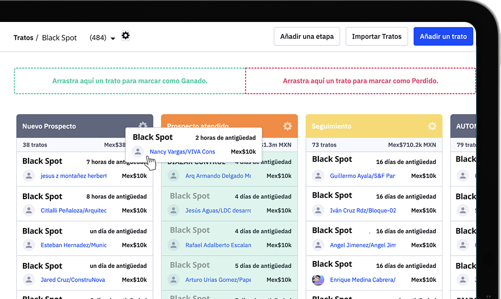This screenshot has width=501, height=299.
Task: Click the green Ganado drop zone
Action: pos(129,81)
